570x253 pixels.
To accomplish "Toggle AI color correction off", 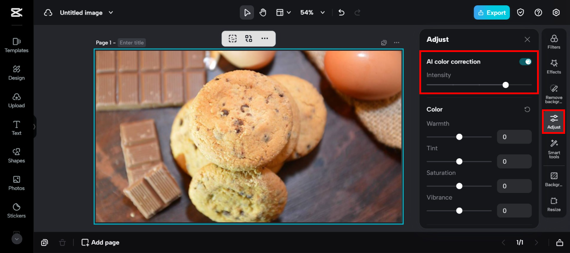I will [525, 62].
